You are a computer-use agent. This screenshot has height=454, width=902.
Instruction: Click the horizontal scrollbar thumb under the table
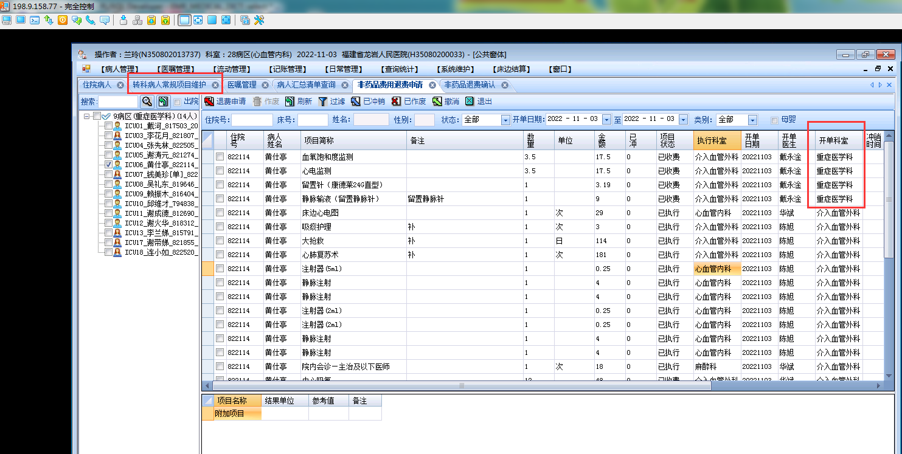click(x=462, y=385)
